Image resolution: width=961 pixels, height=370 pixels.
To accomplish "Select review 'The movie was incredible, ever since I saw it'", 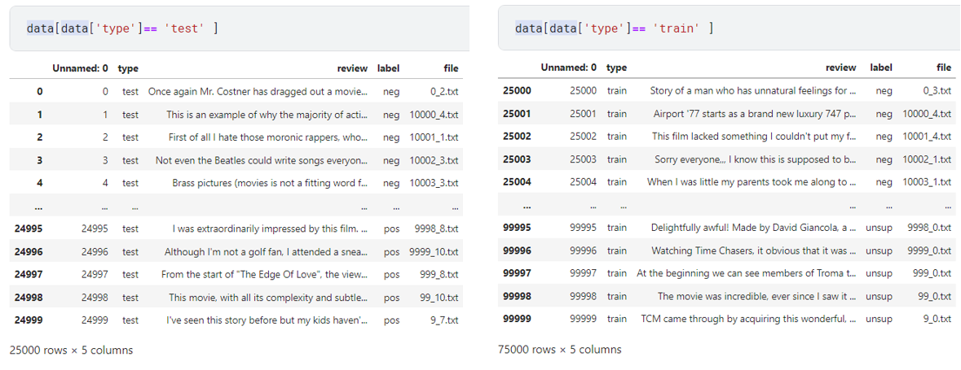I will (x=757, y=296).
